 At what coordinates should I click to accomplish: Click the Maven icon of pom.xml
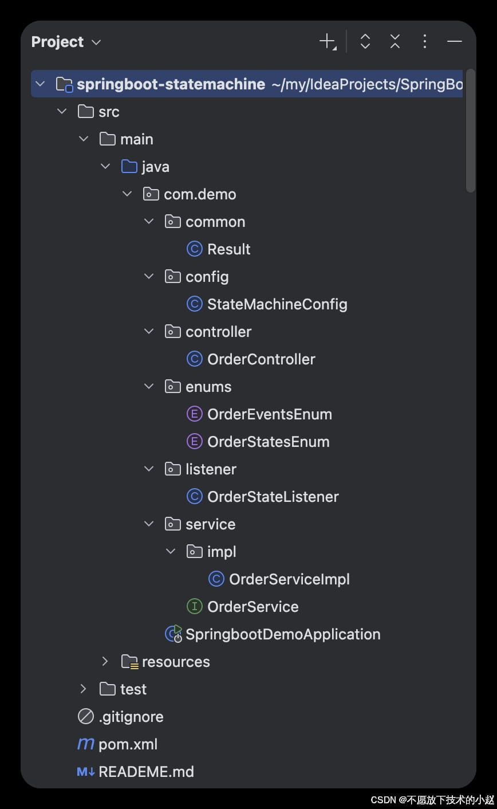click(86, 744)
